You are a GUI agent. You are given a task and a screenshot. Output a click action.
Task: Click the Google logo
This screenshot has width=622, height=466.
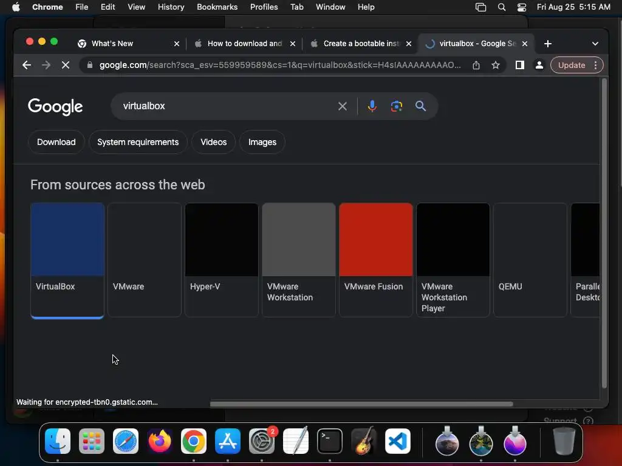[x=55, y=107]
